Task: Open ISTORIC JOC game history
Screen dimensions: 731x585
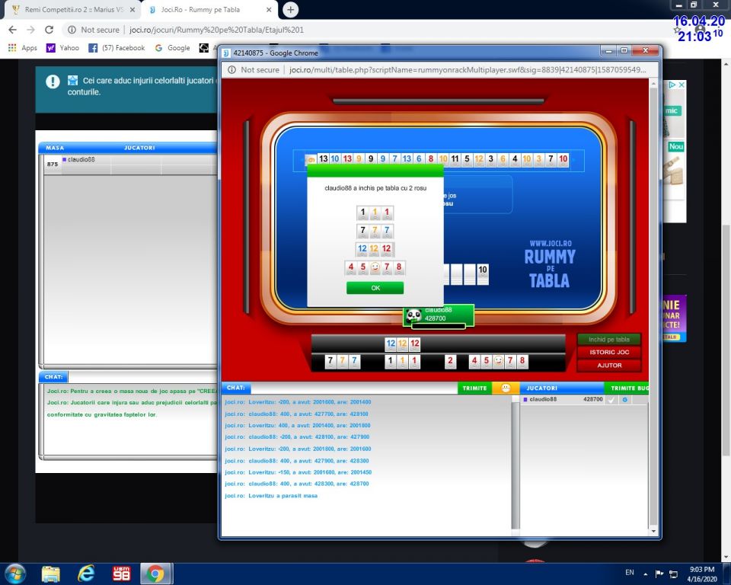Action: pyautogui.click(x=609, y=352)
